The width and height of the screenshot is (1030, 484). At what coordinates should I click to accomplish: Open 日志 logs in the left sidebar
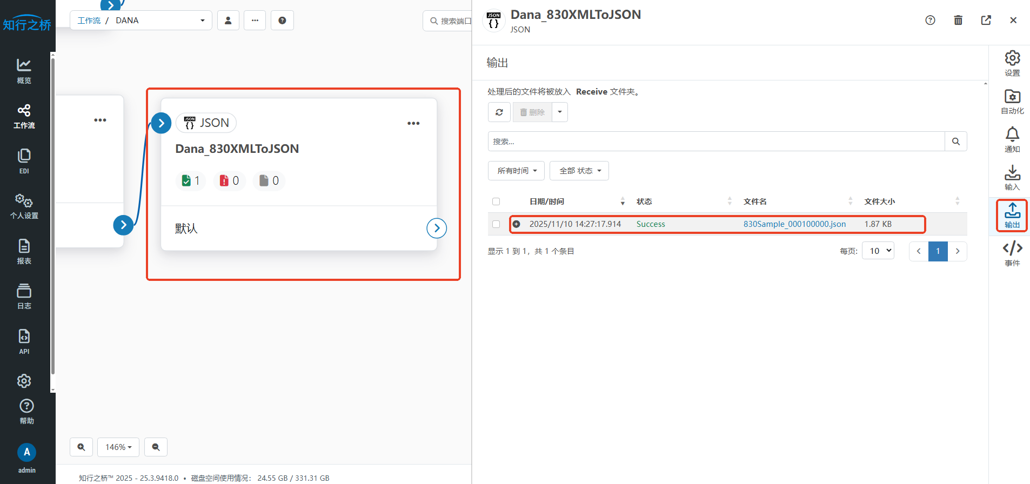(x=24, y=296)
